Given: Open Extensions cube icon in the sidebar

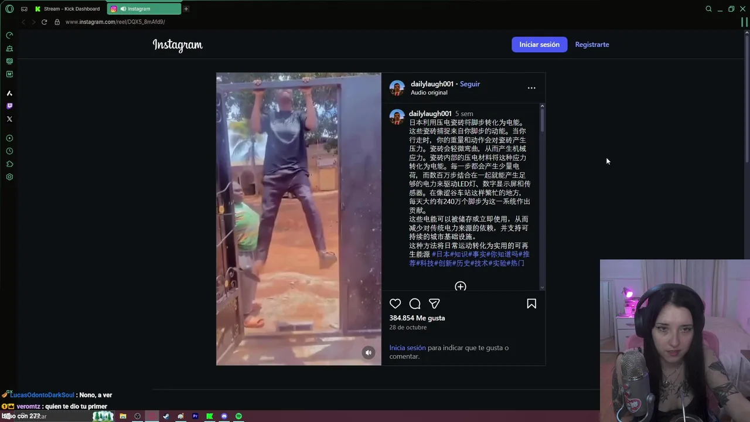Looking at the screenshot, I should pyautogui.click(x=9, y=164).
